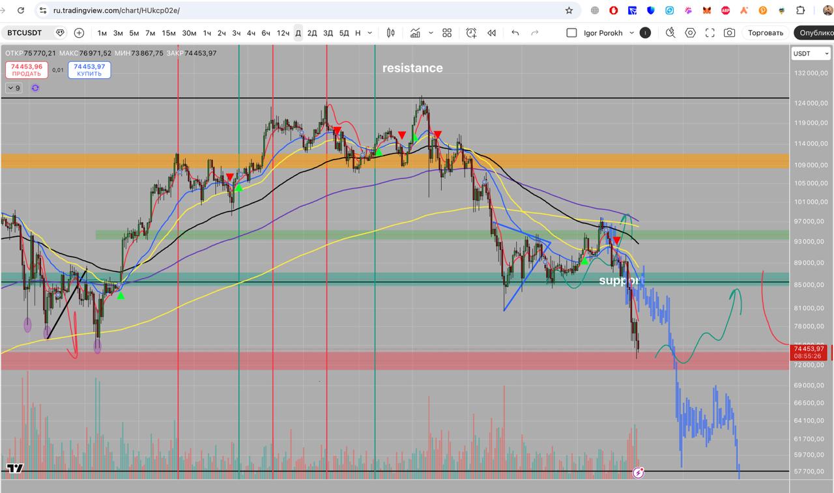
Task: Start bar replay with the rewind icon
Action: [x=492, y=33]
